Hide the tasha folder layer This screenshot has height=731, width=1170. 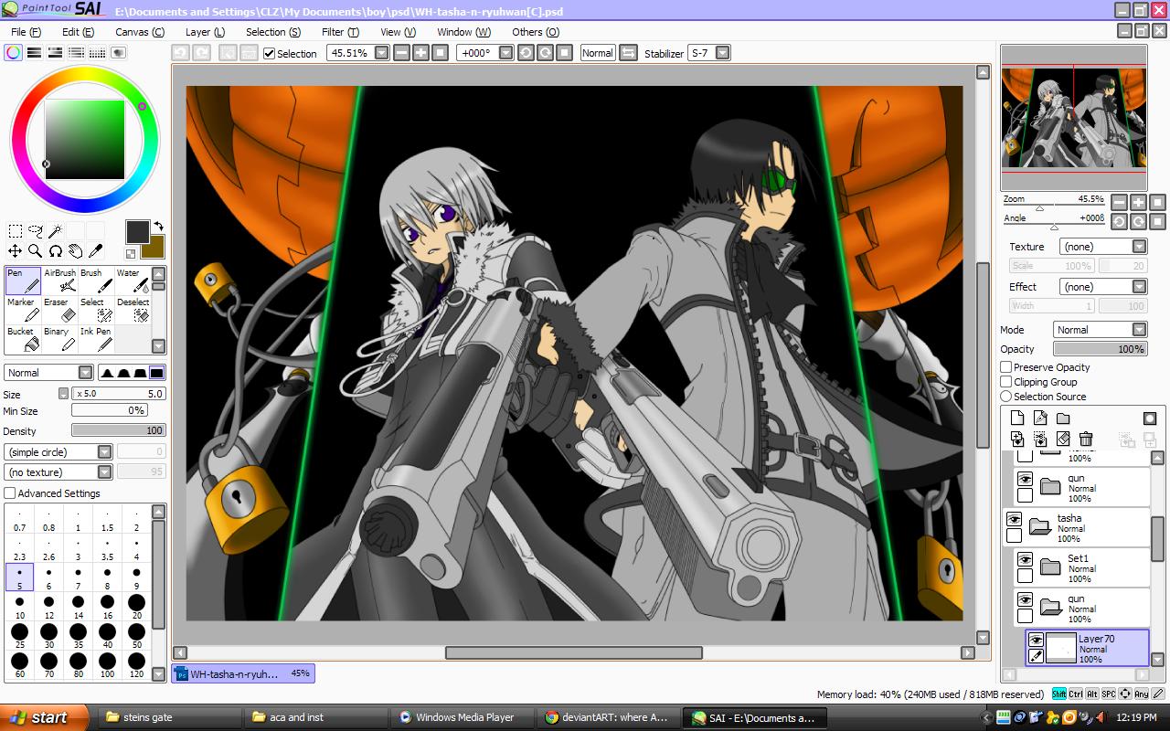pyautogui.click(x=1014, y=519)
